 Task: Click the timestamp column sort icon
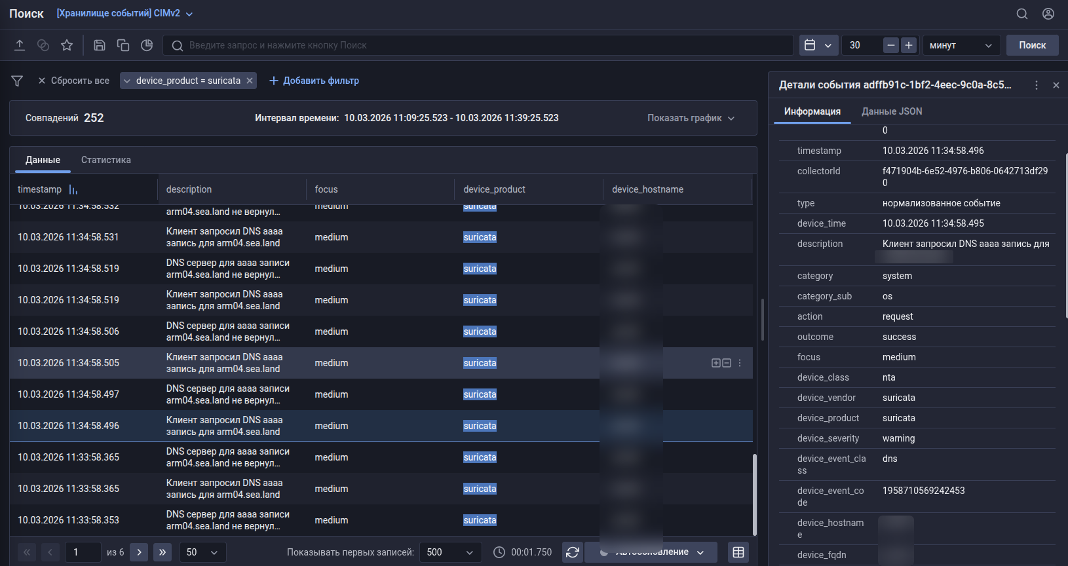coord(73,189)
